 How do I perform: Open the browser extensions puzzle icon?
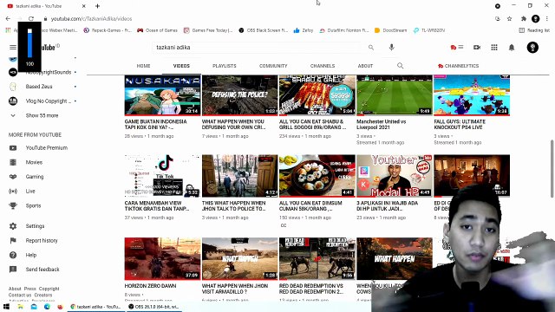(x=523, y=18)
